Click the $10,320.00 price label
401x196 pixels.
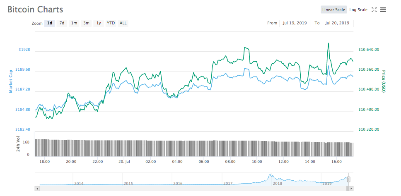[x=369, y=130]
